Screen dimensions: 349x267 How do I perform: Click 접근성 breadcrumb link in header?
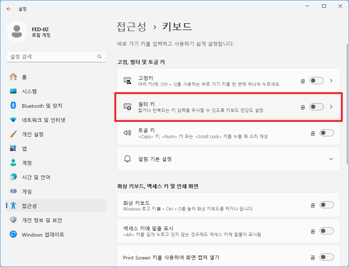click(131, 27)
